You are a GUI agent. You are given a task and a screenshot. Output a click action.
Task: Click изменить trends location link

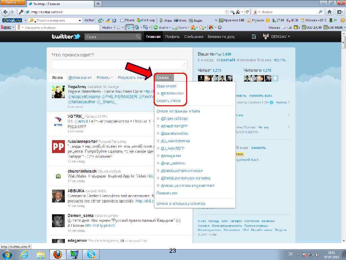point(258,148)
